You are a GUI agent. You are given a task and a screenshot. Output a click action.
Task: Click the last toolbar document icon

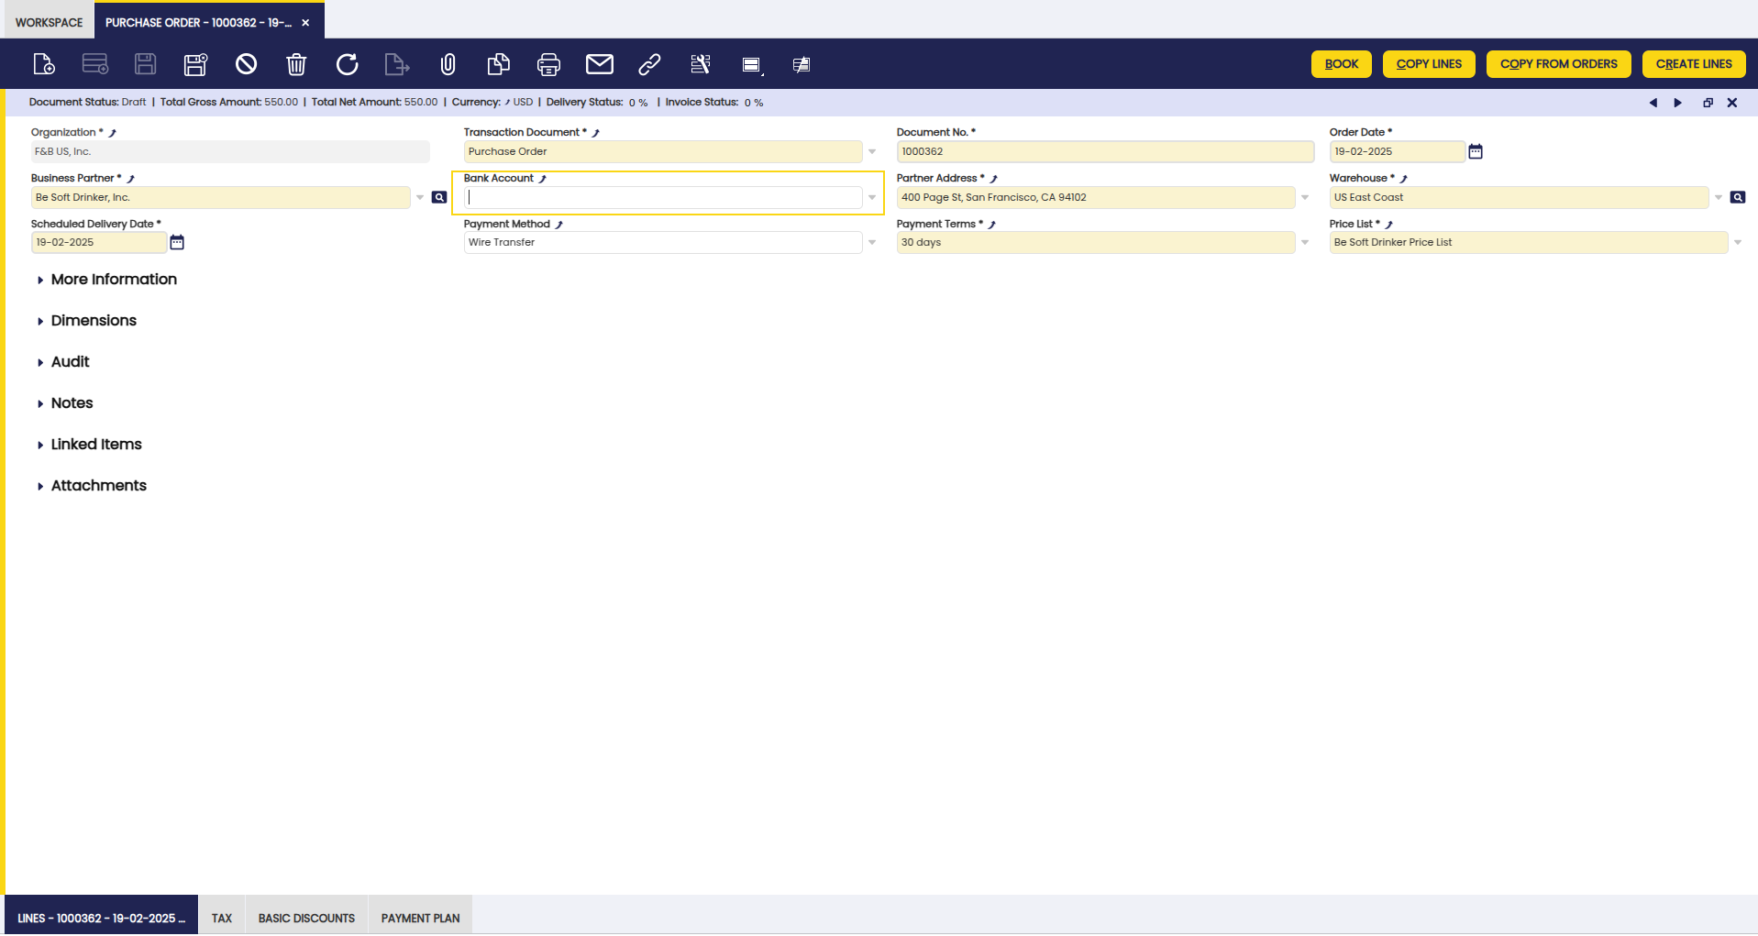pyautogui.click(x=802, y=64)
